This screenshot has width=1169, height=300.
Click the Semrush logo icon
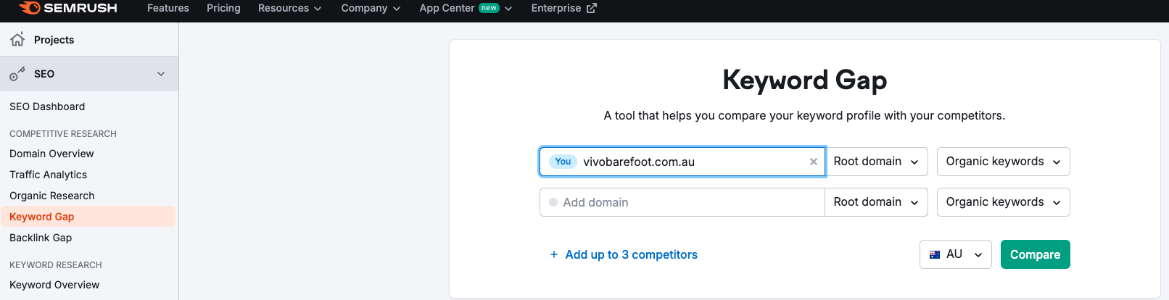[30, 8]
